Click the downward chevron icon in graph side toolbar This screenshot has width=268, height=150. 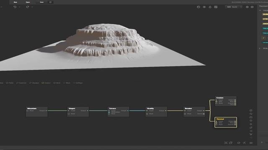pos(251,134)
